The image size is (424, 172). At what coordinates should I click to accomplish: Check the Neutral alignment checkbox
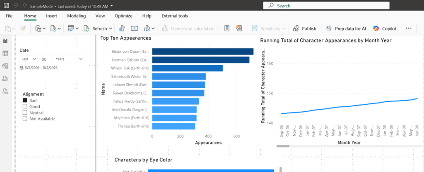click(25, 113)
